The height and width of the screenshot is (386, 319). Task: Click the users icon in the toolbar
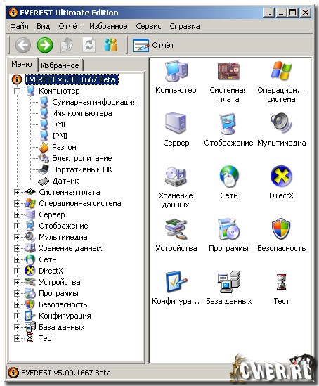point(110,45)
